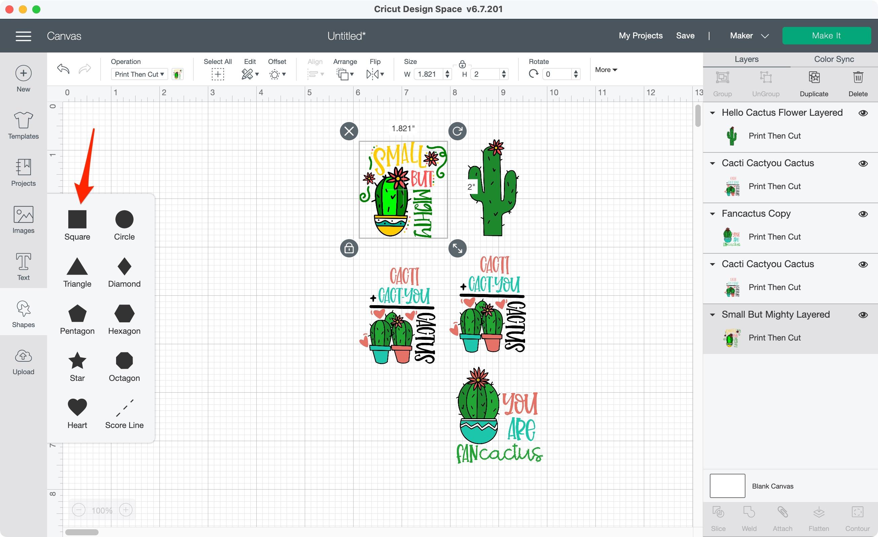878x537 pixels.
Task: Open the Operation Print Then Cut dropdown
Action: (139, 74)
